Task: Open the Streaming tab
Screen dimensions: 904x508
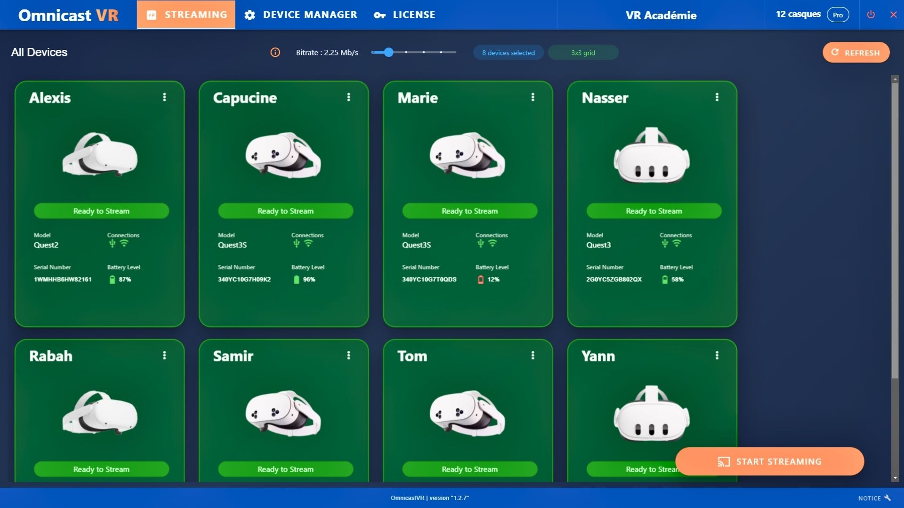Action: coord(186,15)
